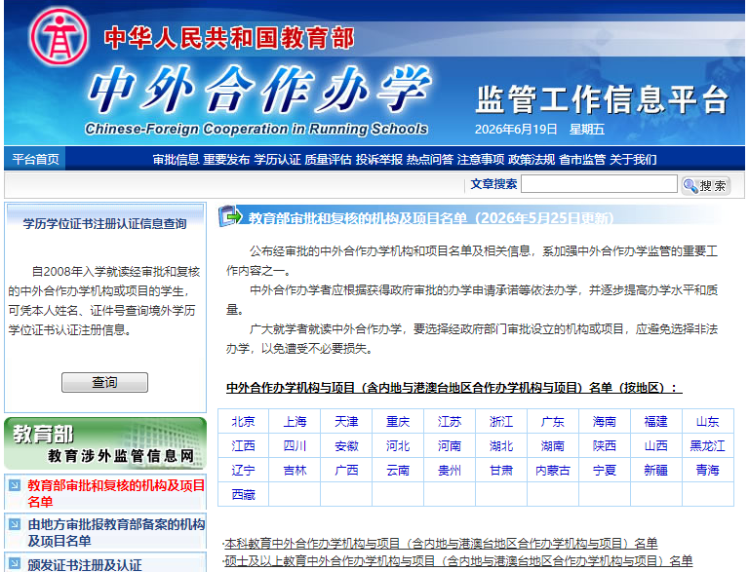Screen dimensions: 749x572
Task: Click arrow icon next to 由地方审批报教育部备案的机构及项目名单
Action: pyautogui.click(x=15, y=524)
